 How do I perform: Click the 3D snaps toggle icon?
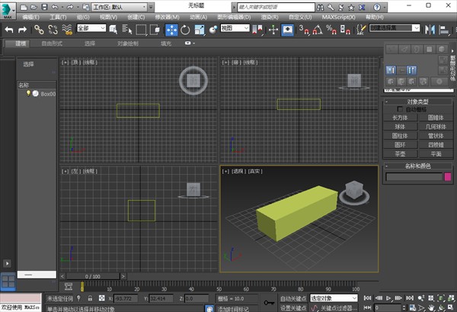[x=303, y=29]
